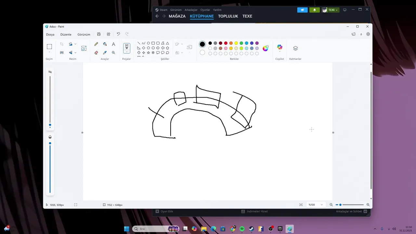Viewport: 416px width, 234px height.
Task: Choose the Fill bucket tool
Action: pos(105,44)
